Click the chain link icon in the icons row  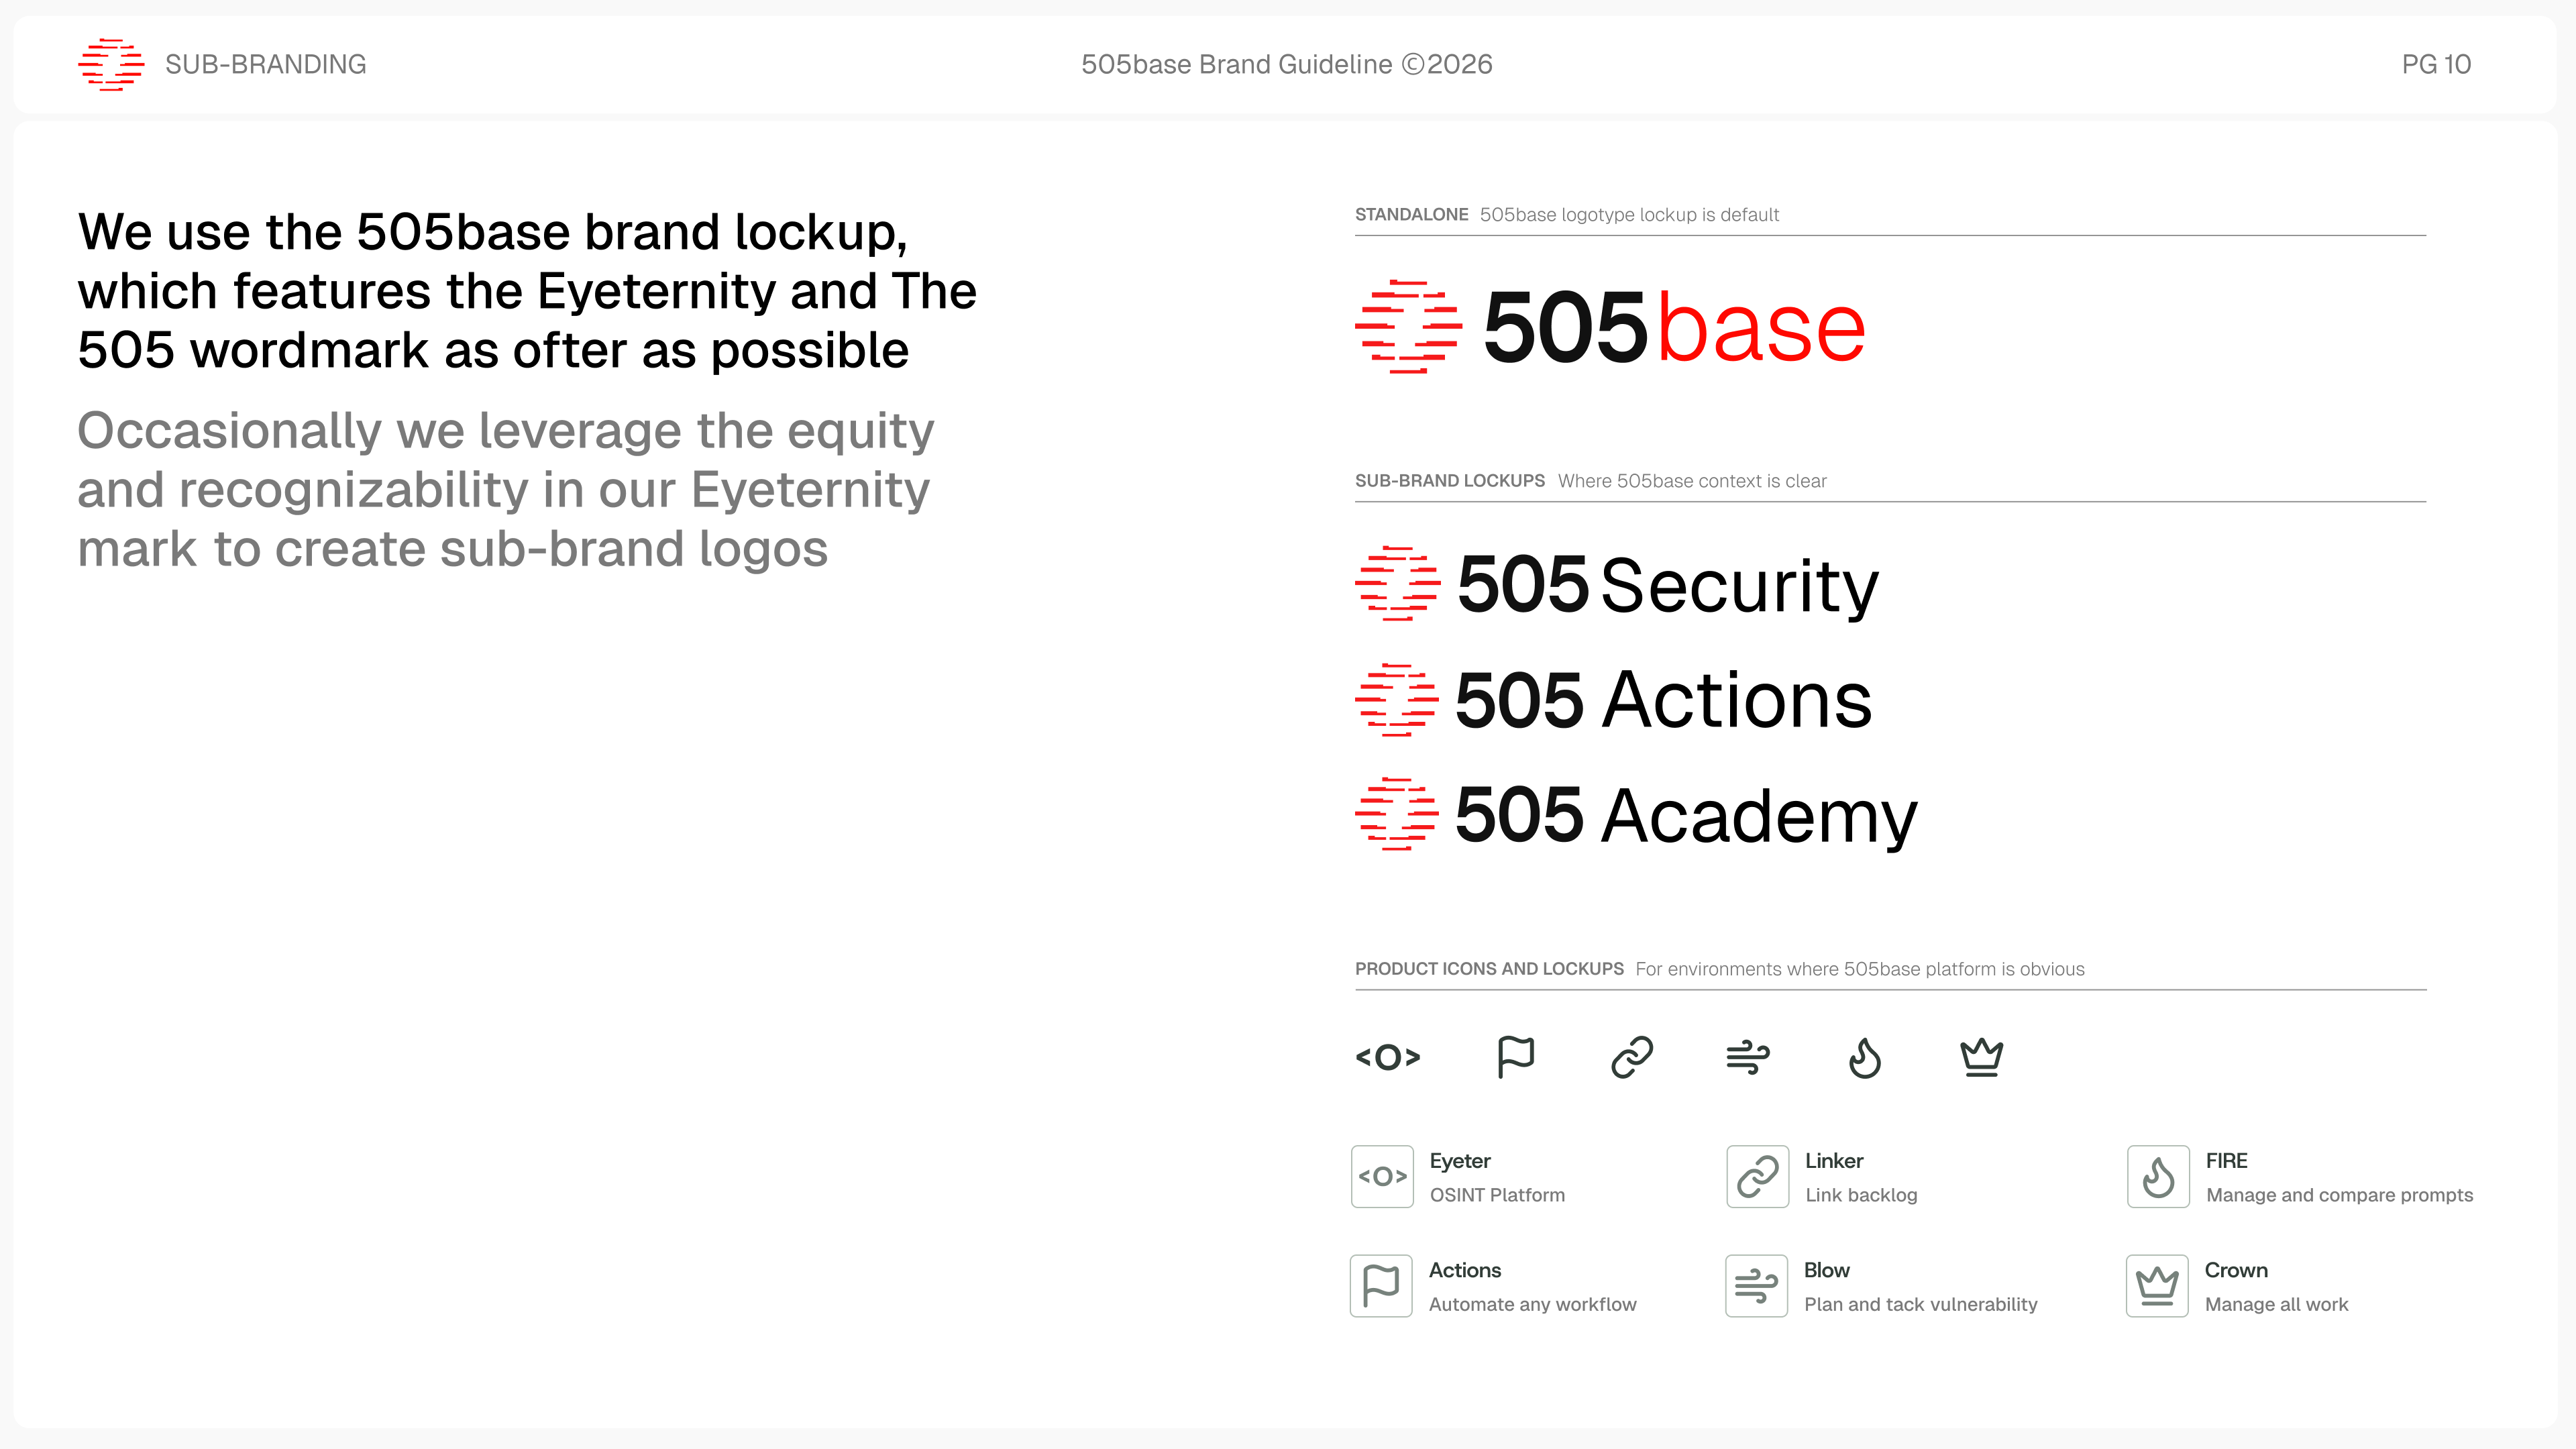pyautogui.click(x=1632, y=1057)
